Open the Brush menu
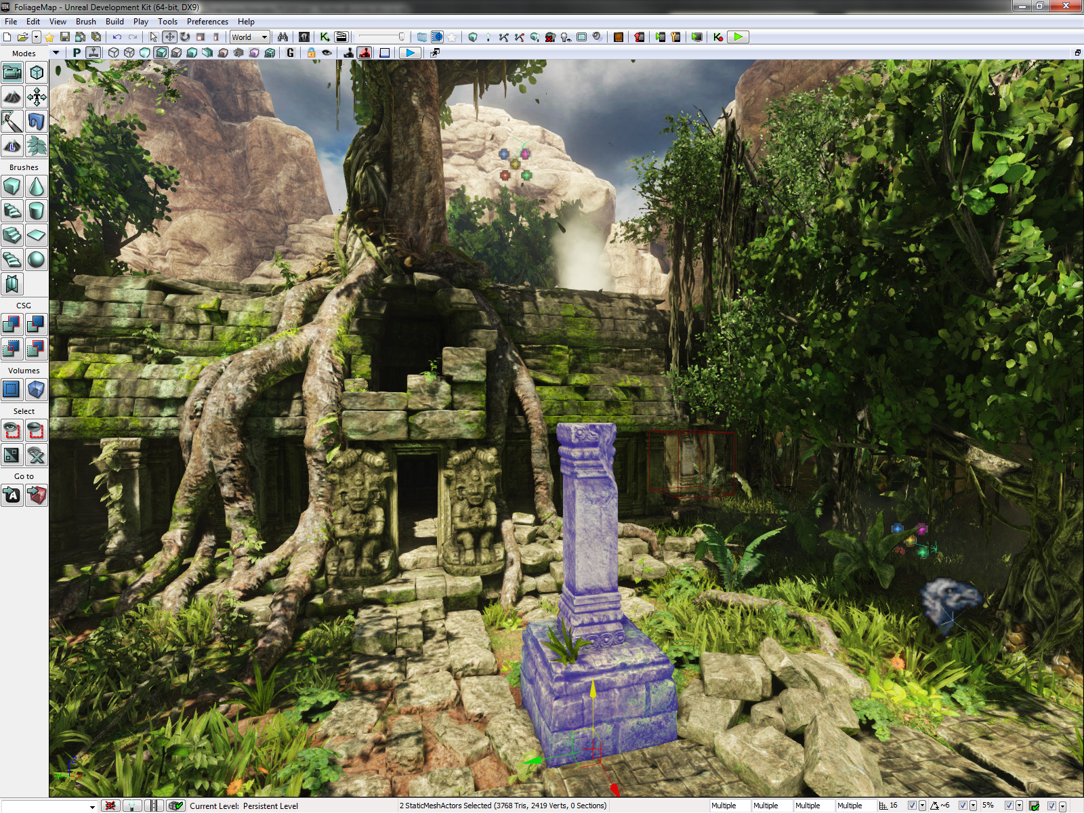Image resolution: width=1084 pixels, height=813 pixels. pos(85,22)
